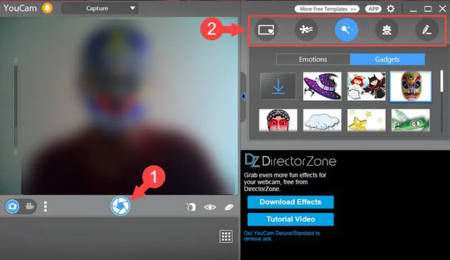Open settings gear icon
The image size is (450, 260).
[x=391, y=9]
